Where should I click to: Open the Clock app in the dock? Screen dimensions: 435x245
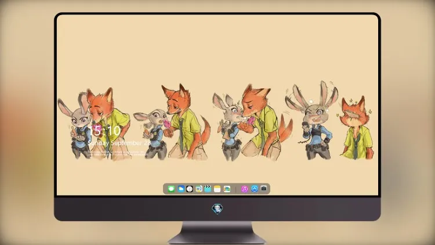(x=190, y=189)
